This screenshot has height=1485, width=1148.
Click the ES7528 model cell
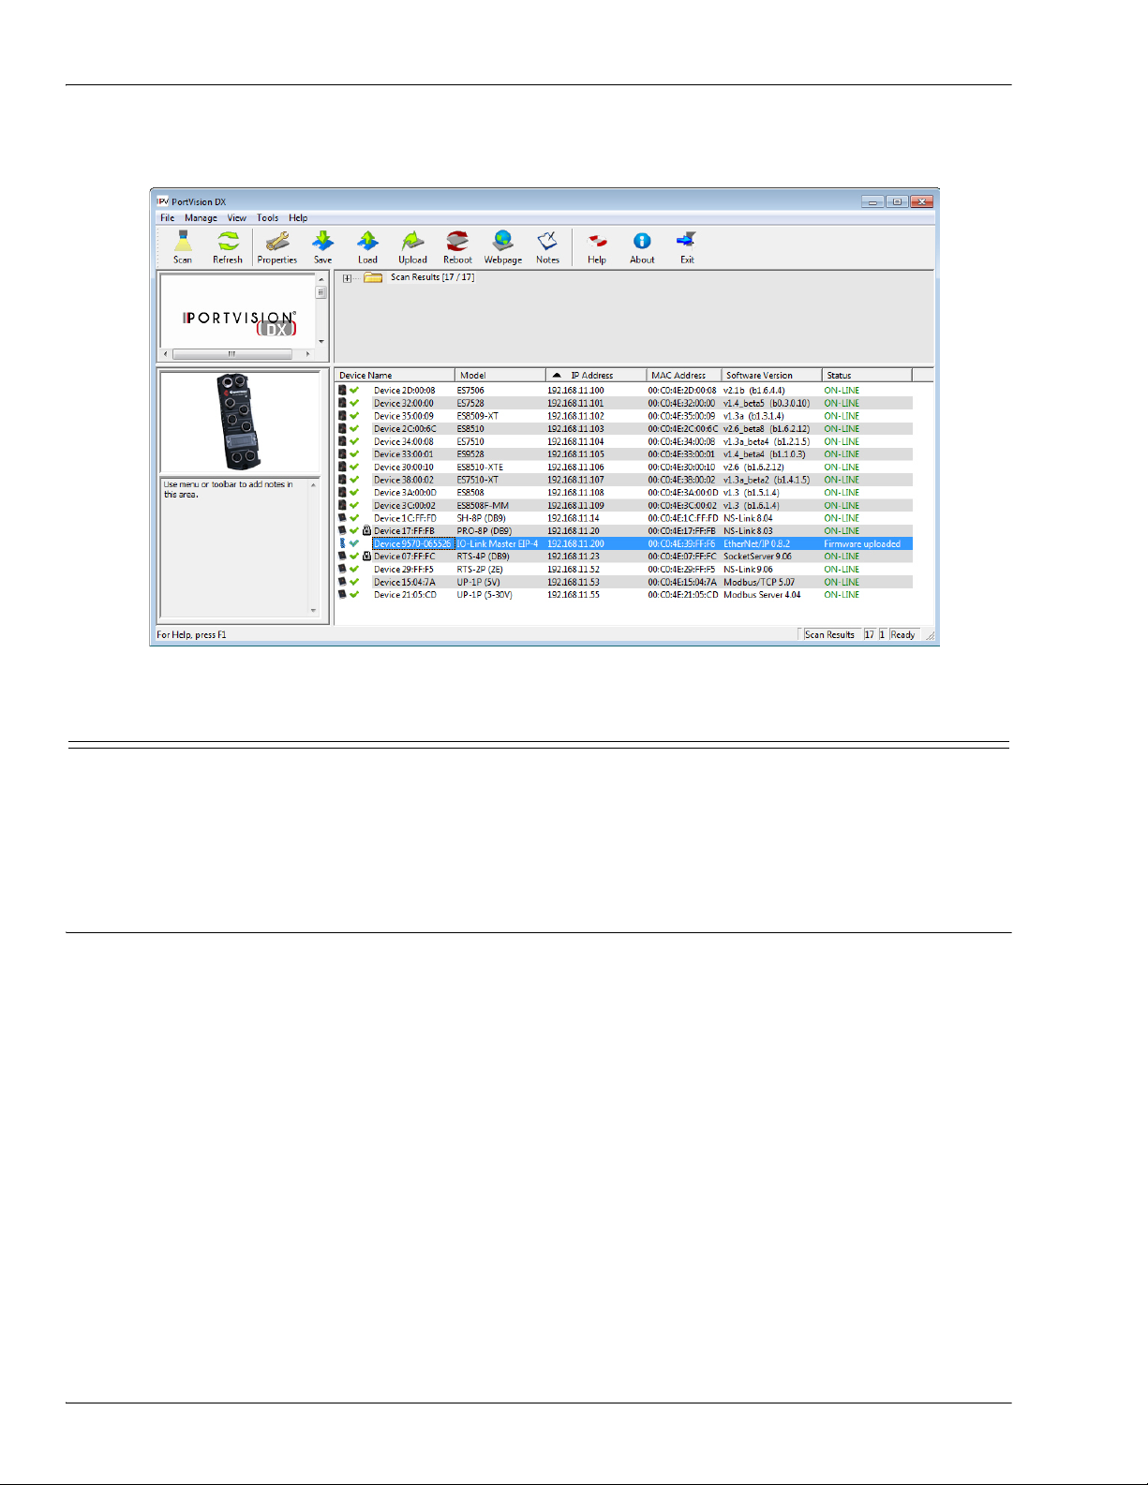click(470, 404)
